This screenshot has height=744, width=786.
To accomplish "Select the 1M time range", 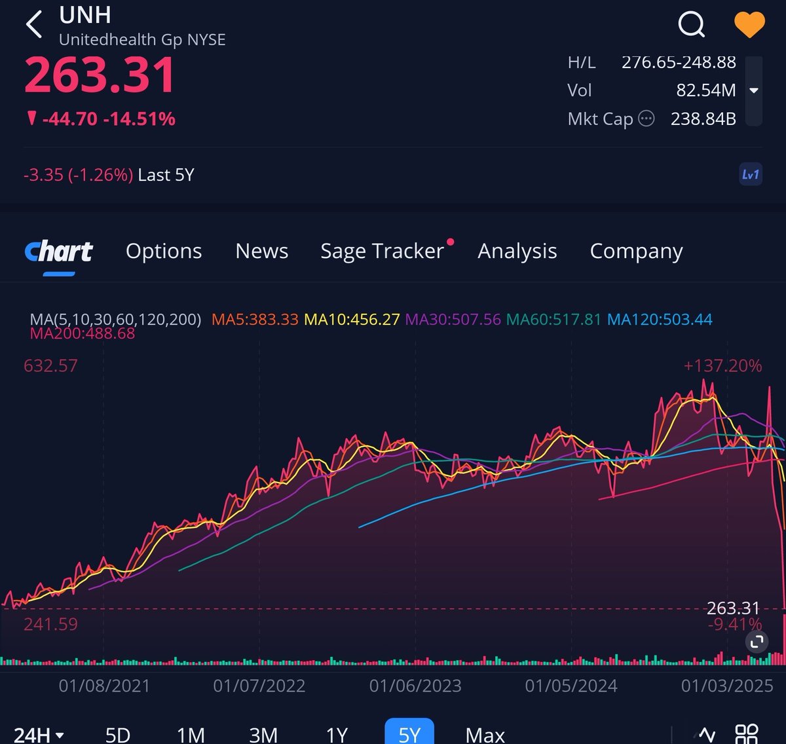I will click(x=191, y=734).
